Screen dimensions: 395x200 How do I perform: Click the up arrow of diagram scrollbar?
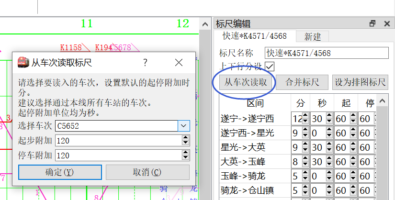205,24
